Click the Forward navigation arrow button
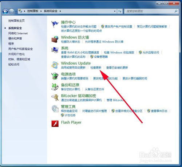 [12, 11]
